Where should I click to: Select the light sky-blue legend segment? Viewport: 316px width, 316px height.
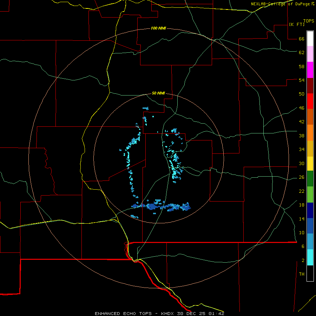pyautogui.click(x=310, y=242)
